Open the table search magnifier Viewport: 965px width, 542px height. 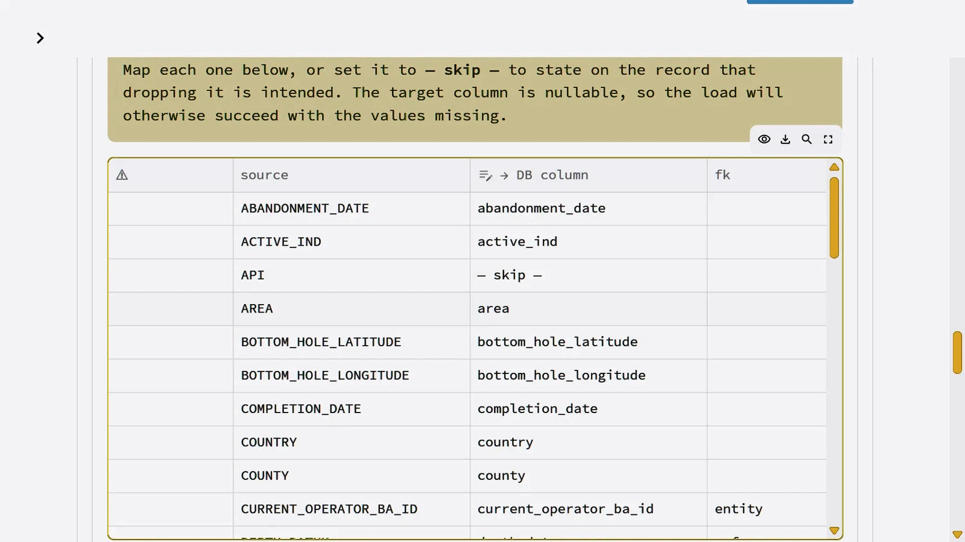pyautogui.click(x=806, y=139)
